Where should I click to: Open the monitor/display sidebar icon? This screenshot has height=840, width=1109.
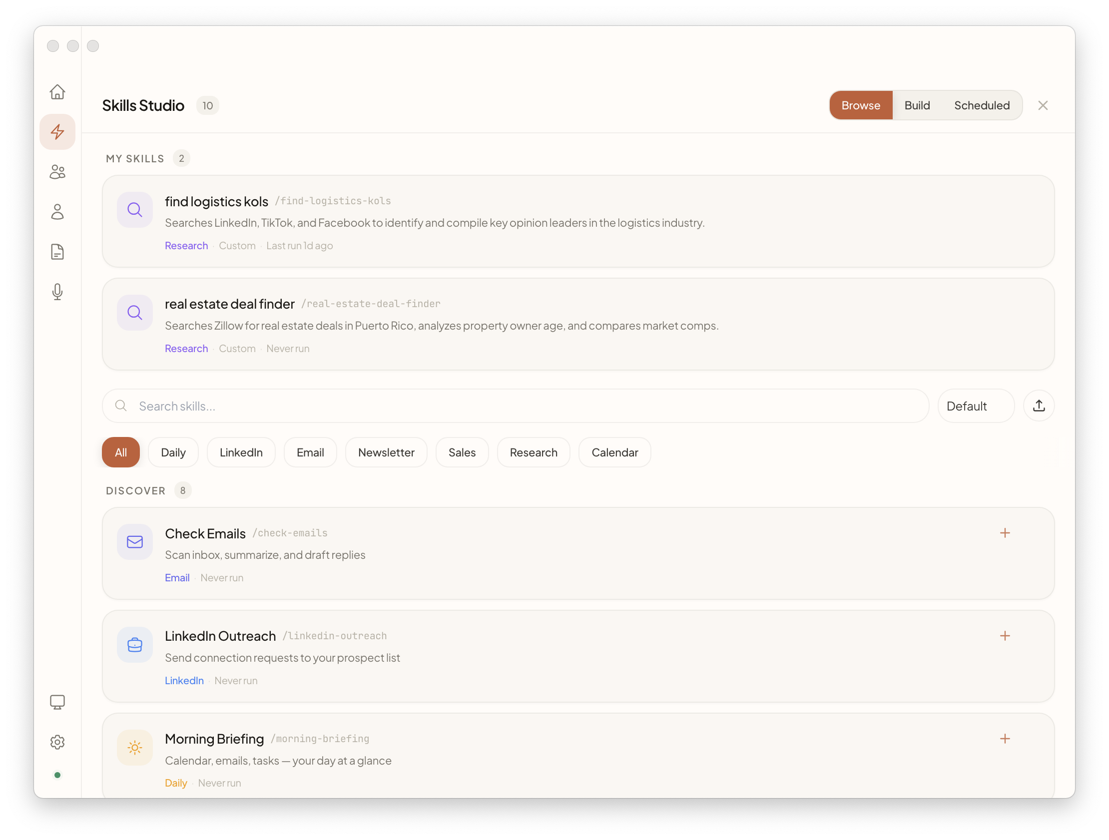point(57,702)
